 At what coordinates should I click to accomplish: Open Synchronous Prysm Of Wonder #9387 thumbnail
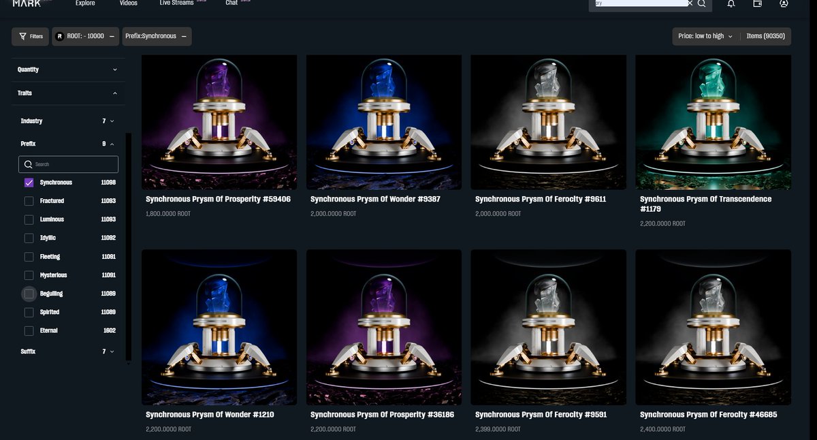[x=384, y=122]
